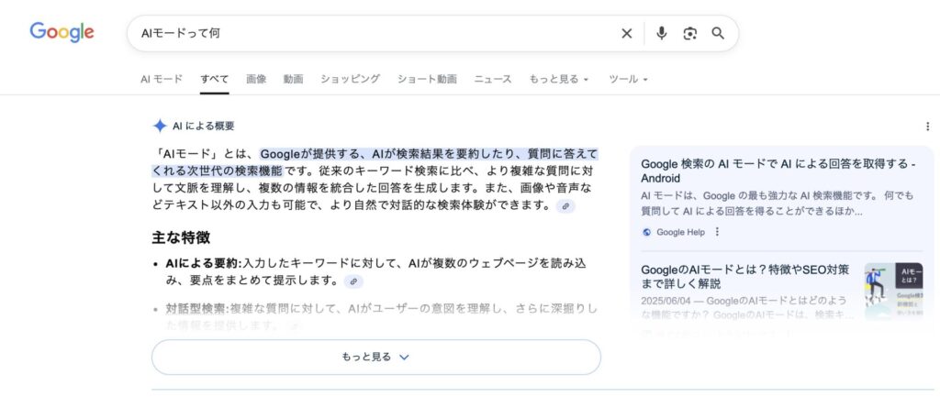Screen dimensions: 940x397
Task: Expand the もっと見る tab dropdown
Action: pos(559,80)
